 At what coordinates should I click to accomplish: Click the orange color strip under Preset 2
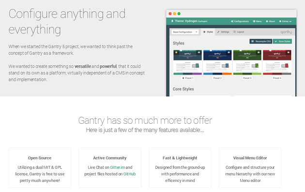click(227, 74)
